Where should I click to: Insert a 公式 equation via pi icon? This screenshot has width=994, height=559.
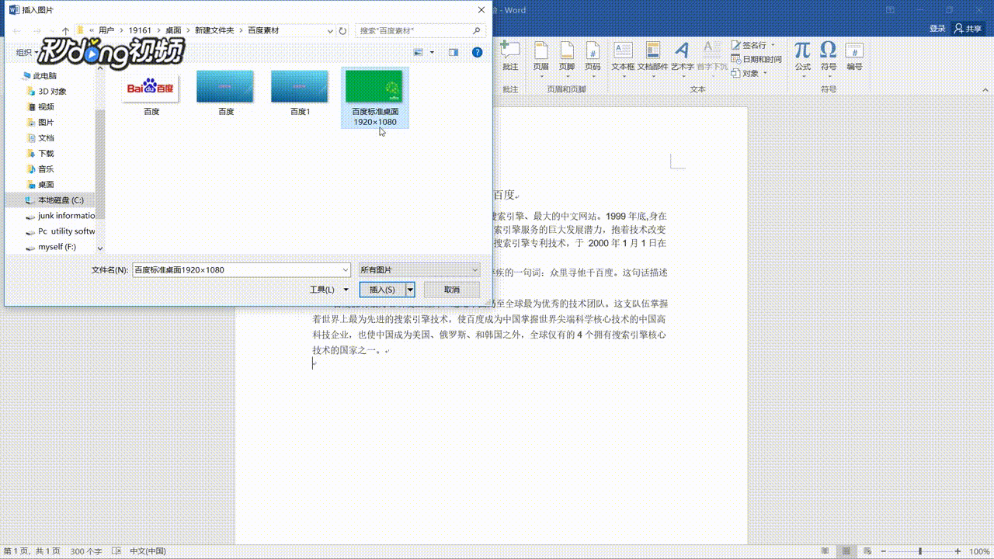(802, 55)
